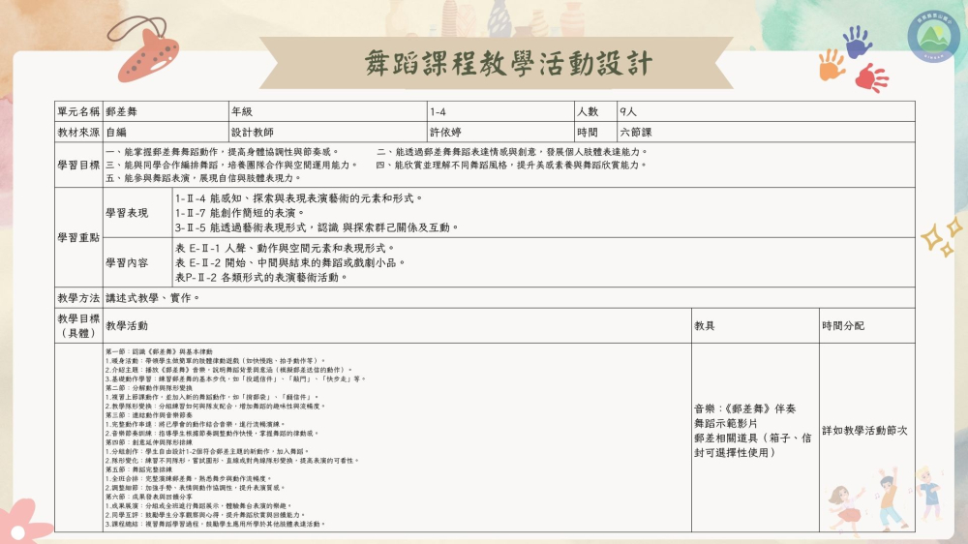The image size is (968, 544).
Task: Click the student count 9人
Action: click(766, 111)
